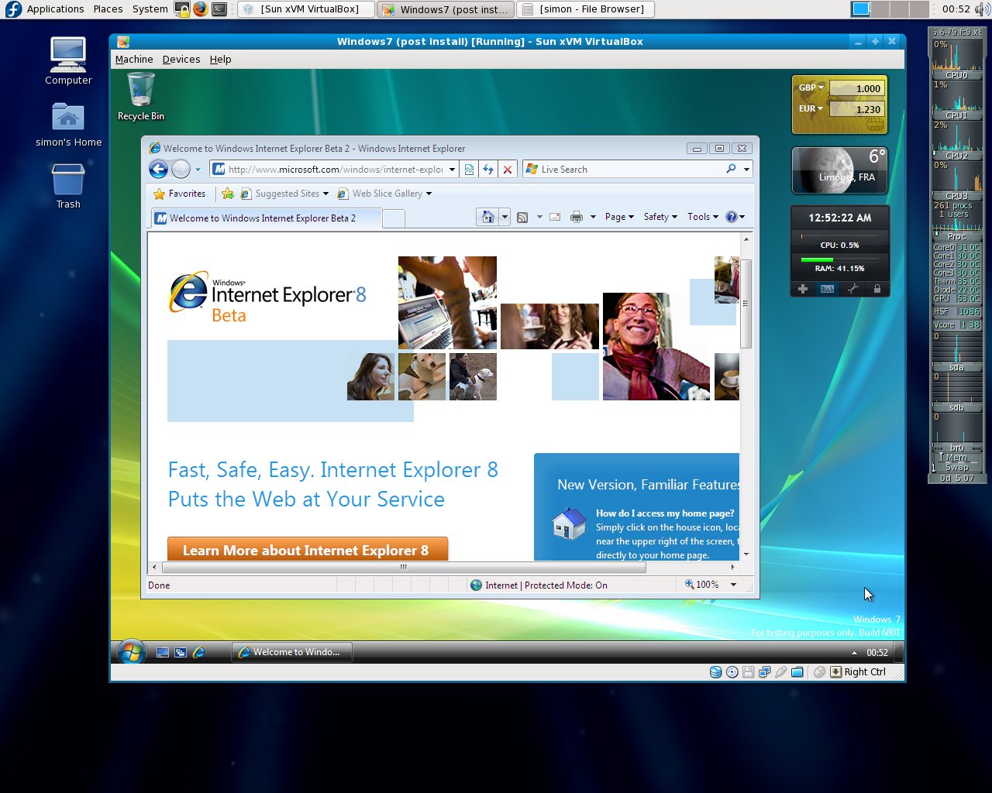Open zoom level 100% dropdown
The height and width of the screenshot is (793, 992).
[733, 585]
